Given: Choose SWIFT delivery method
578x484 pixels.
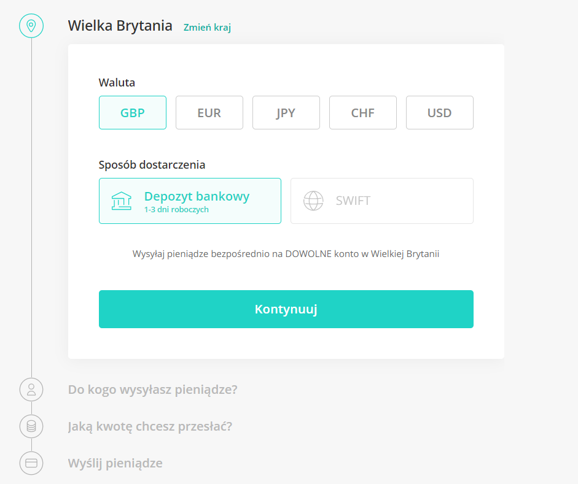Looking at the screenshot, I should click(382, 201).
